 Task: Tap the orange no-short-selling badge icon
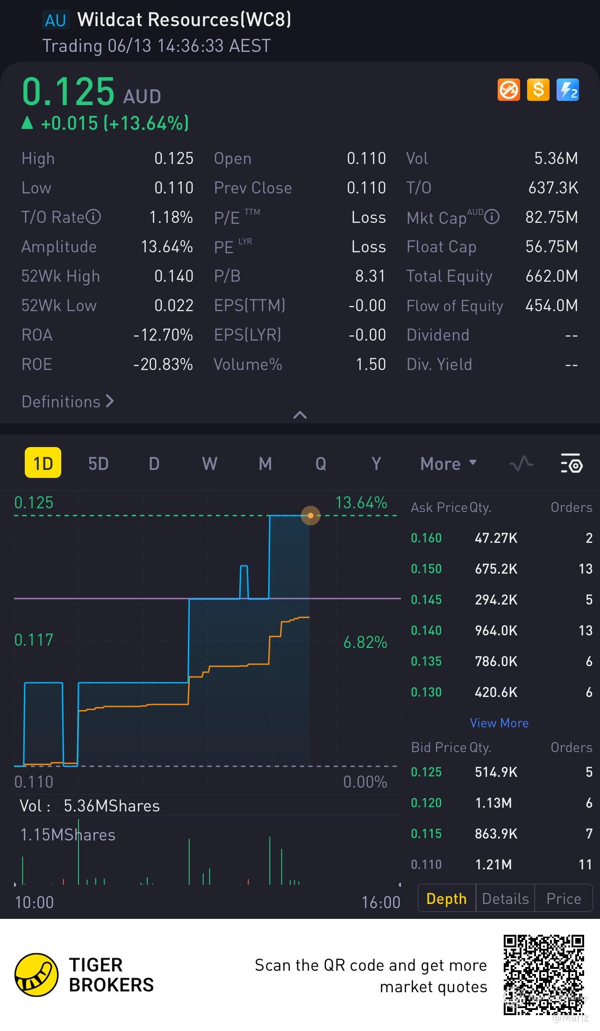click(x=509, y=90)
